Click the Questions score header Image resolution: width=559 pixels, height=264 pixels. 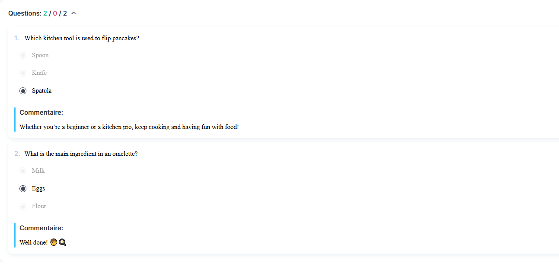[38, 13]
